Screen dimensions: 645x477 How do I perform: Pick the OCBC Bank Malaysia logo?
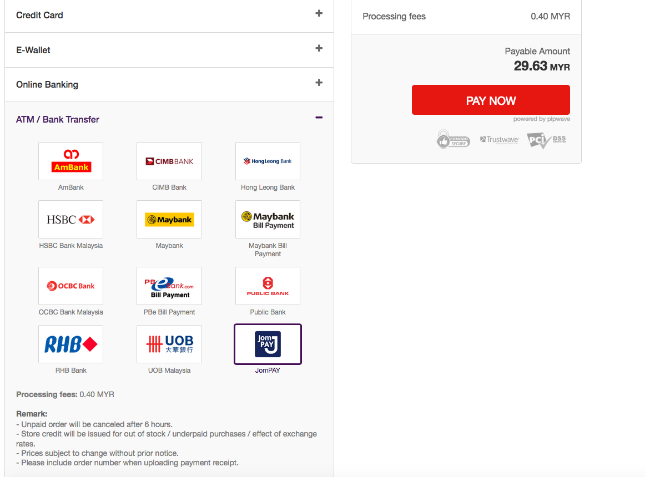coord(70,286)
